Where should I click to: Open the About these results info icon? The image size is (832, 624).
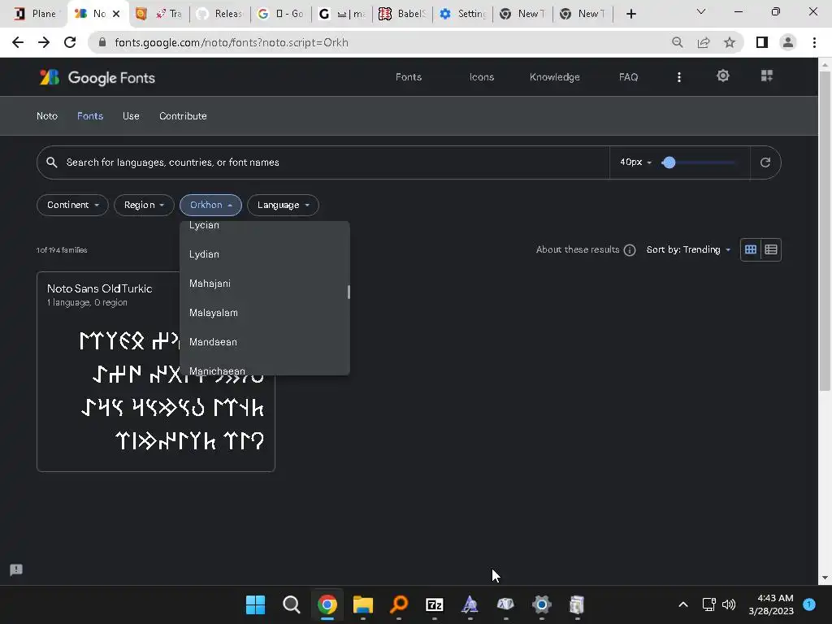pyautogui.click(x=630, y=250)
